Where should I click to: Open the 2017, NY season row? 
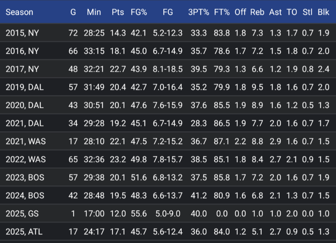22,69
